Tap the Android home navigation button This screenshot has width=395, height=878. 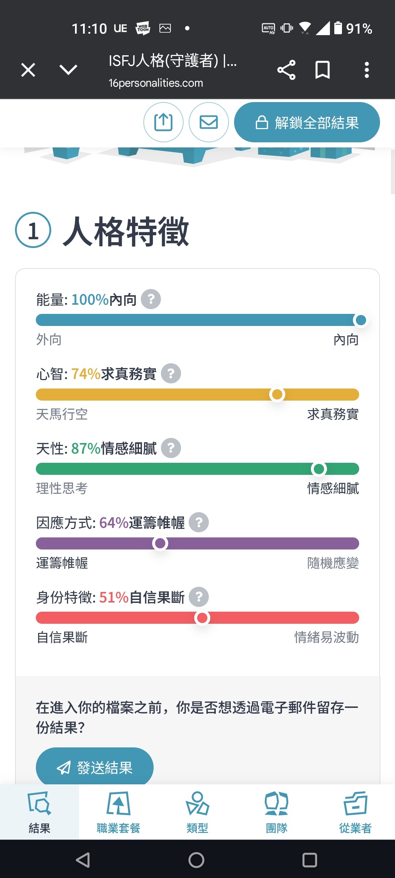point(196,860)
